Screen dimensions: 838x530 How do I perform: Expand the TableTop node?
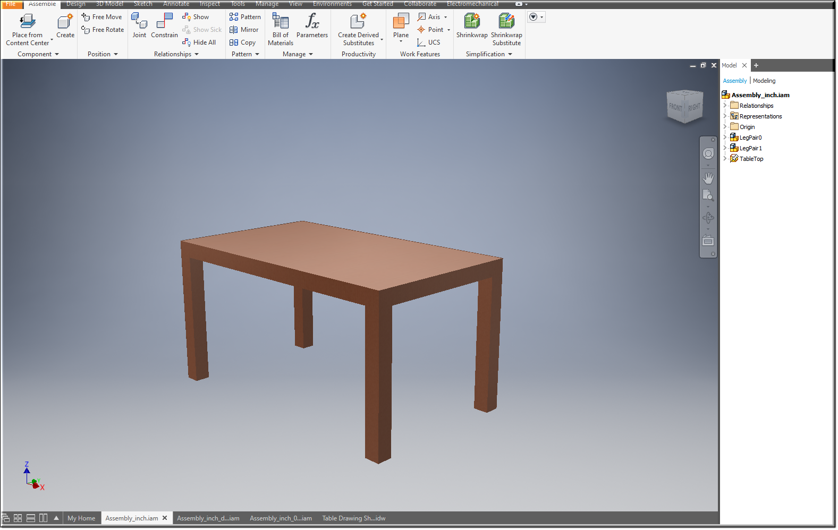point(725,159)
